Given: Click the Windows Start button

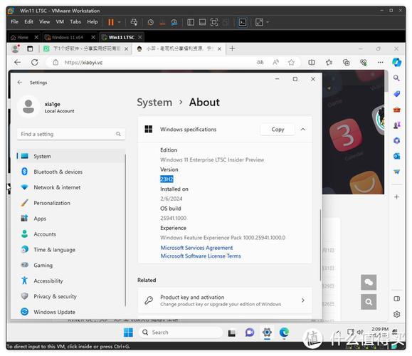Looking at the screenshot, I should (x=128, y=333).
